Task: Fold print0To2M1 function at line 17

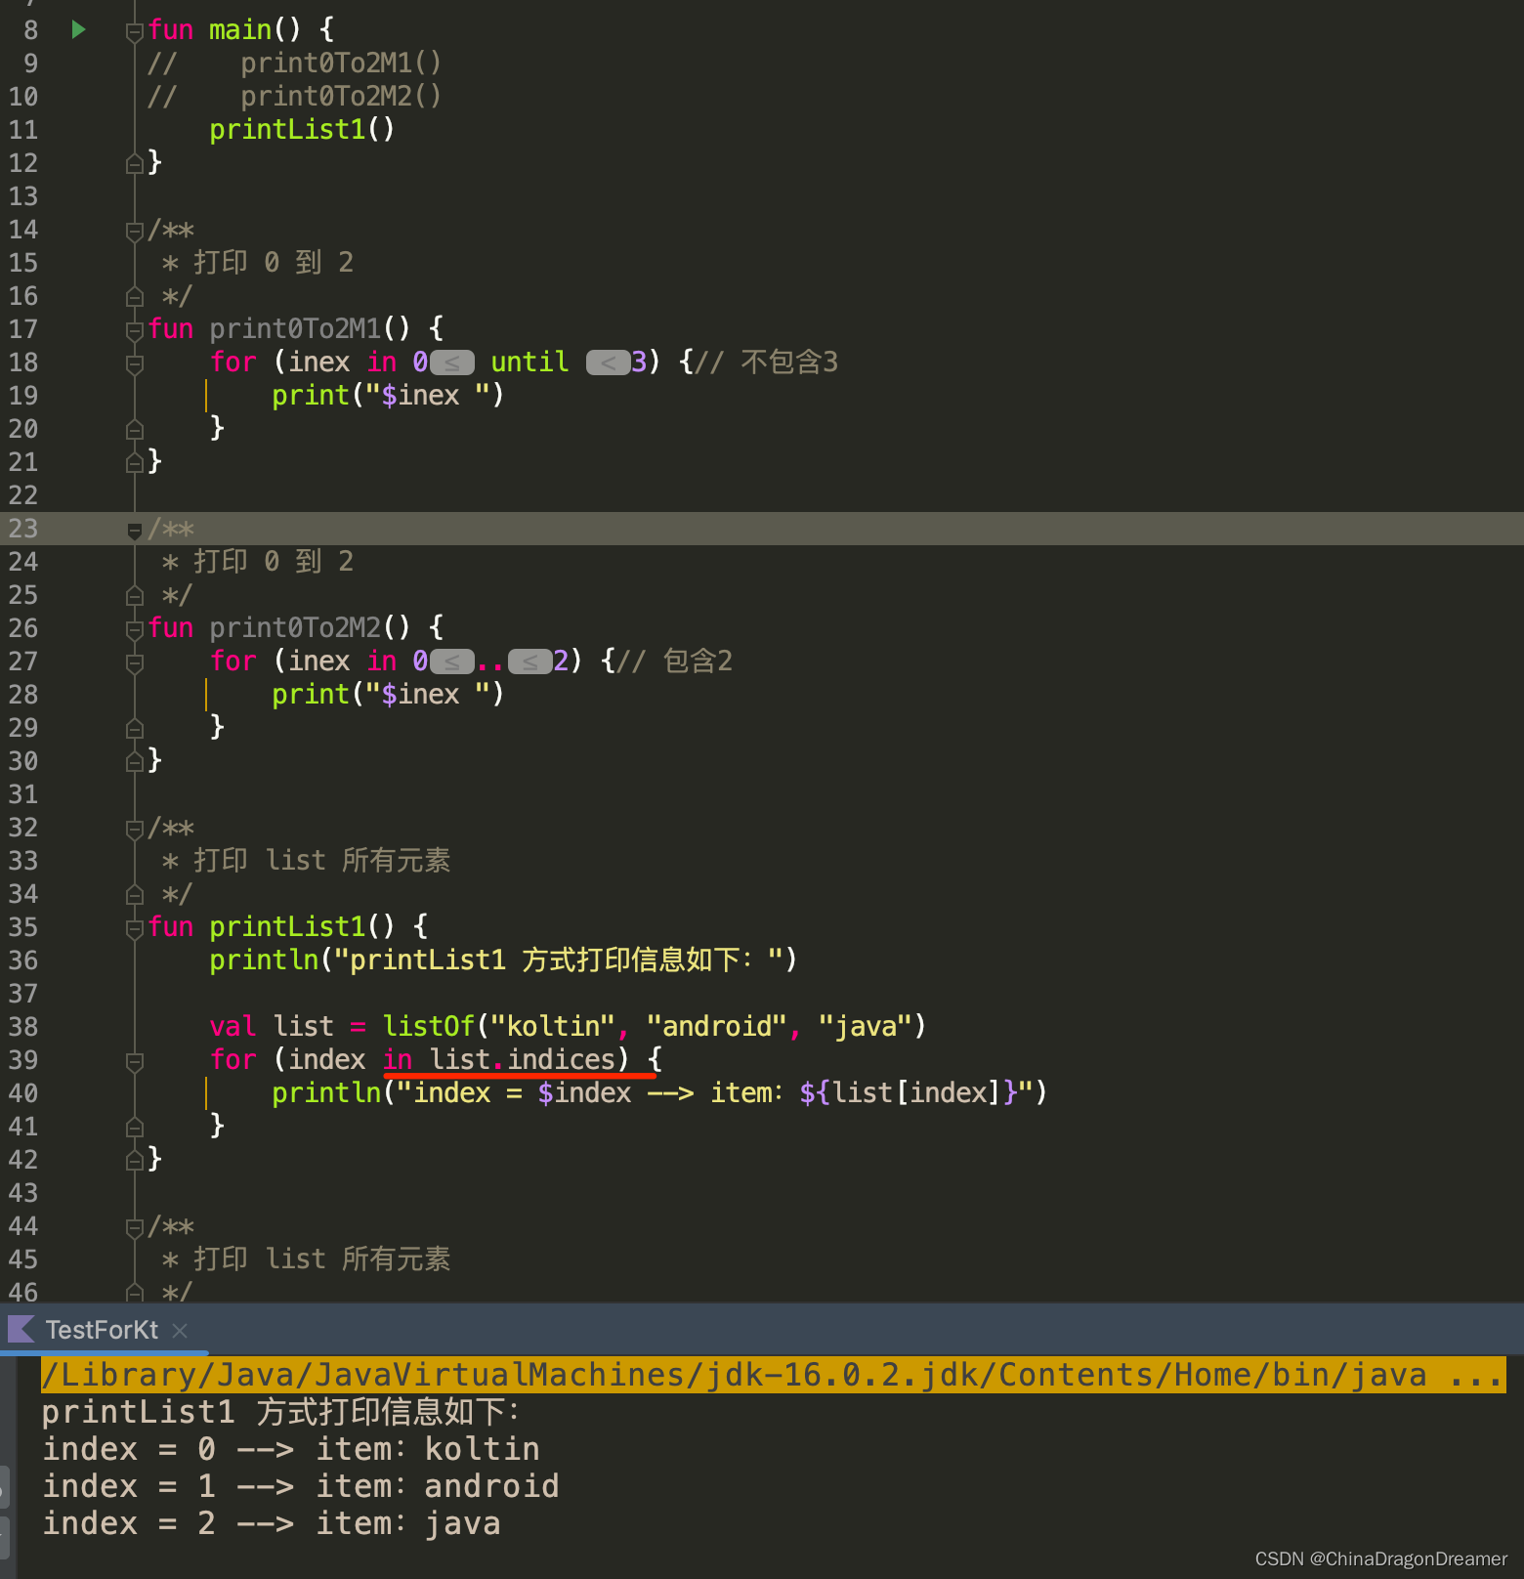Action: [x=135, y=331]
